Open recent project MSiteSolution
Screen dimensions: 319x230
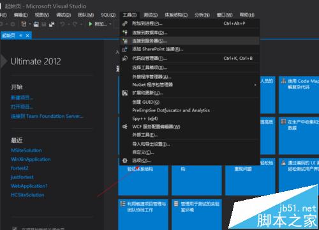coord(26,150)
